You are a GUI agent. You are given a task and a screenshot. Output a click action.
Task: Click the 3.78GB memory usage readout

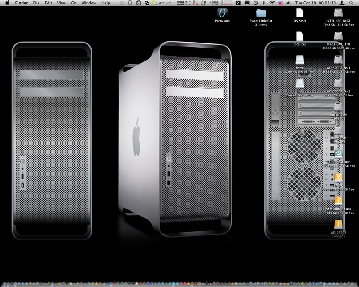point(214,2)
